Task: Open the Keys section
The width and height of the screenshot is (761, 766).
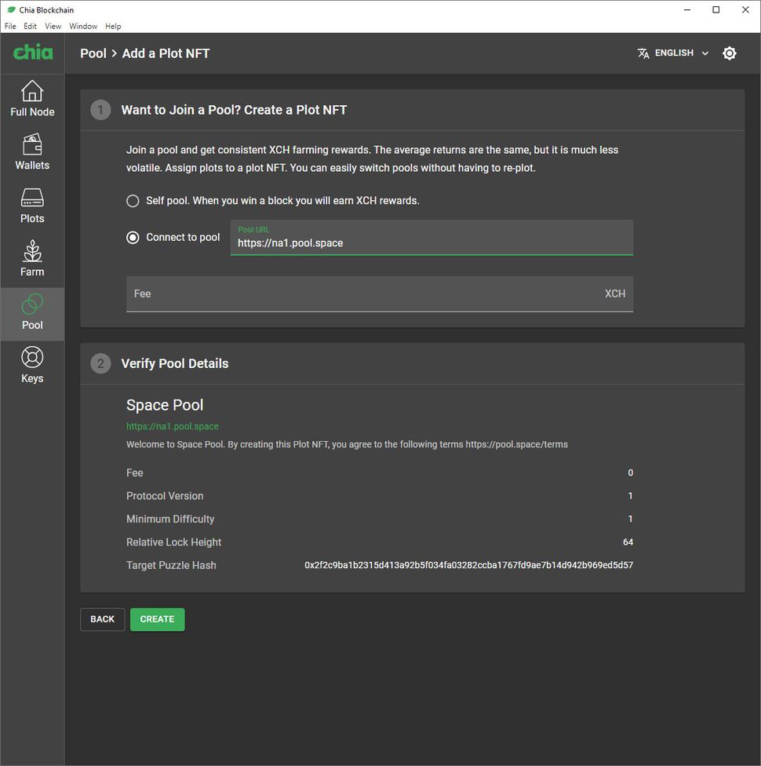Action: click(32, 365)
